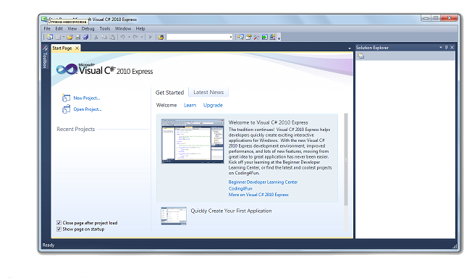Select the Upgrade sub-tab
Viewport: 464px width, 278px height.
tap(213, 105)
